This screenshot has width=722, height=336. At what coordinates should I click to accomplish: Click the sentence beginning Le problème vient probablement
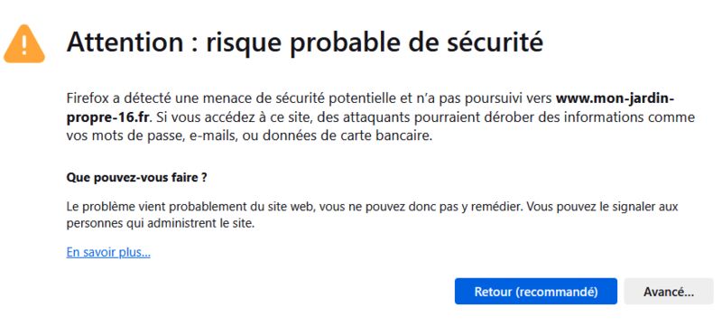pyautogui.click(x=295, y=206)
